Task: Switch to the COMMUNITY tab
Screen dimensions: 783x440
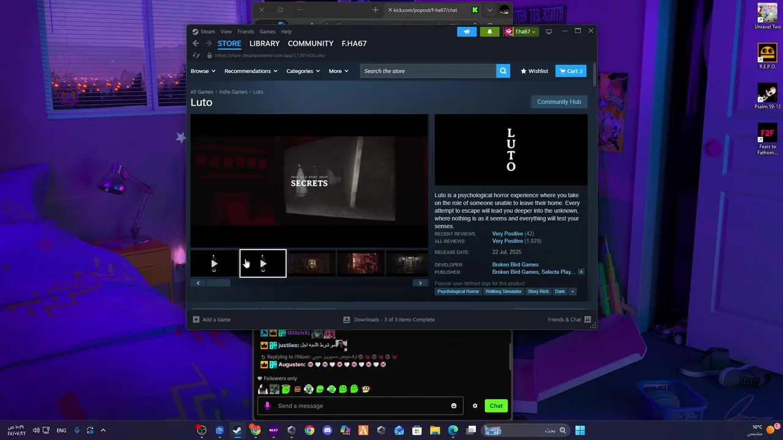Action: pos(311,43)
